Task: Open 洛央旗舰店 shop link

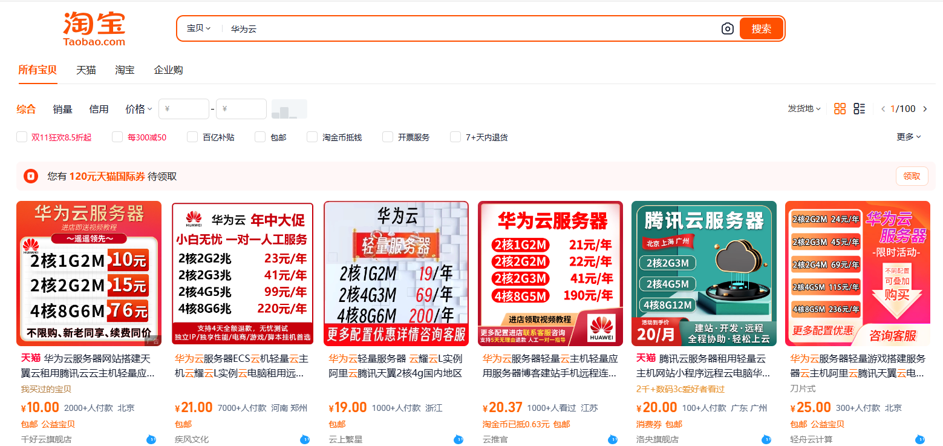Action: pos(657,439)
